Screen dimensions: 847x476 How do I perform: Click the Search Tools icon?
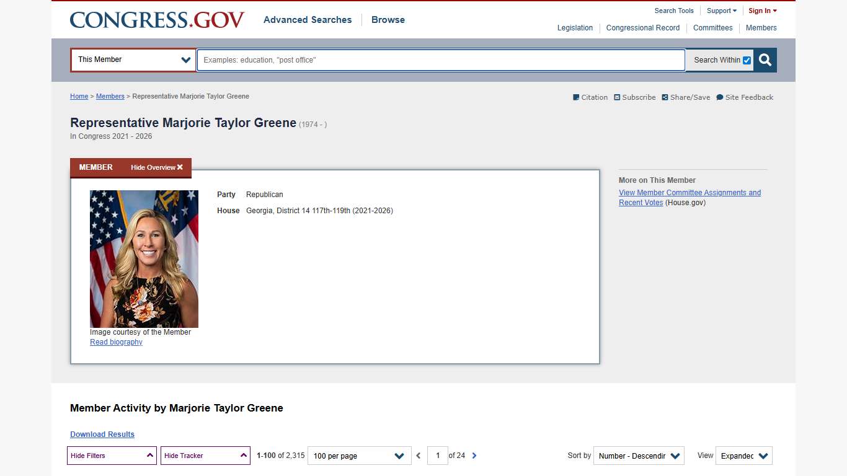[673, 11]
